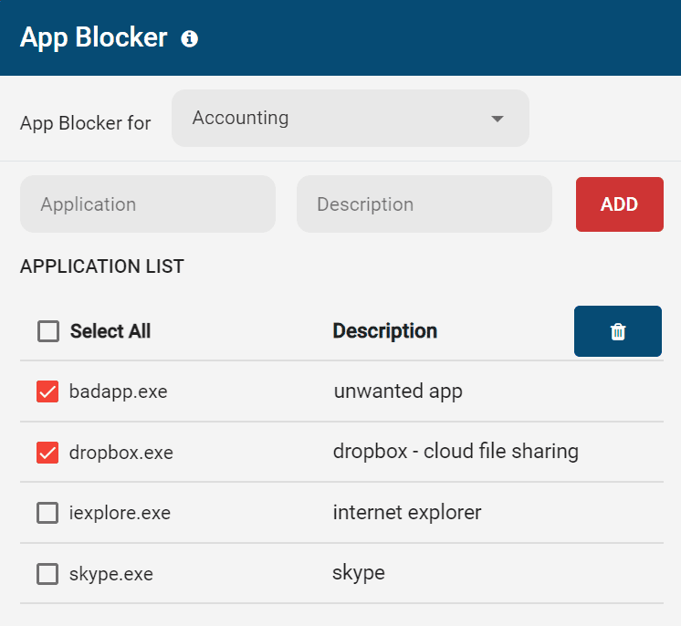Image resolution: width=681 pixels, height=626 pixels.
Task: Click the skype.exe application name
Action: (110, 574)
